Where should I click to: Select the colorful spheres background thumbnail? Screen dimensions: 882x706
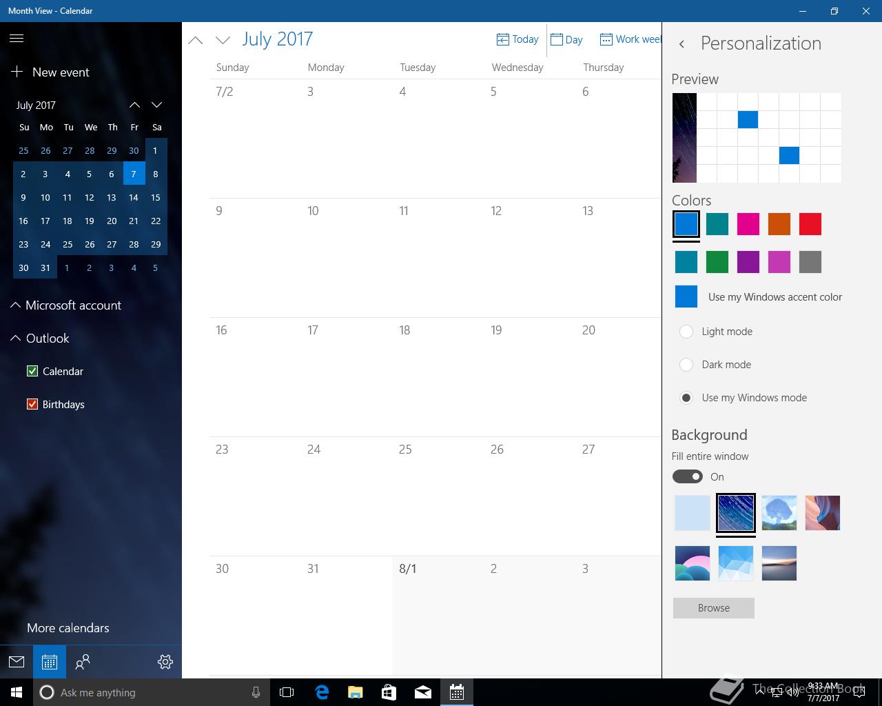tap(693, 563)
